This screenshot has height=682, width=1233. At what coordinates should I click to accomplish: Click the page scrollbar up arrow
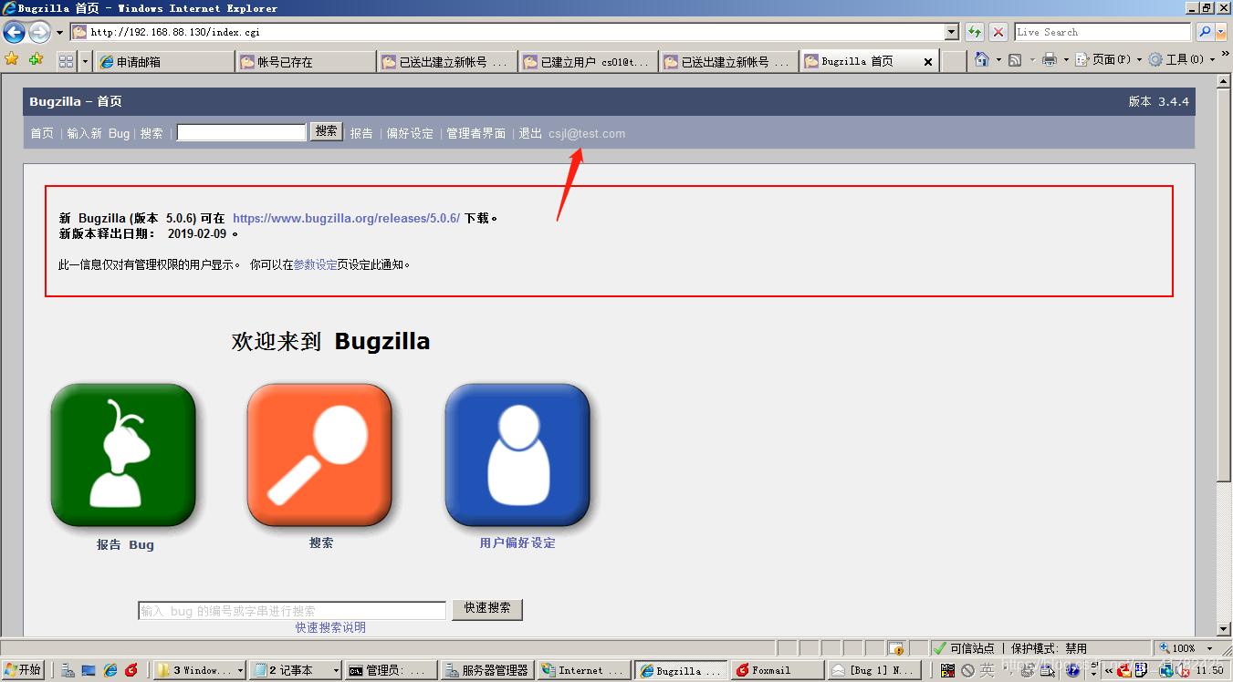[x=1225, y=81]
